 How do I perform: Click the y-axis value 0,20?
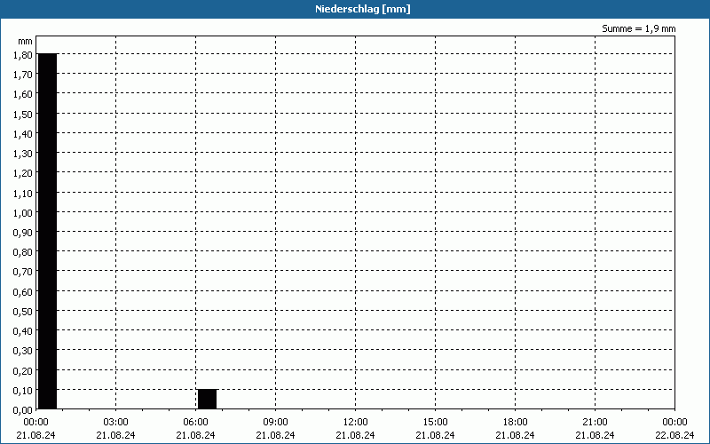tap(23, 370)
